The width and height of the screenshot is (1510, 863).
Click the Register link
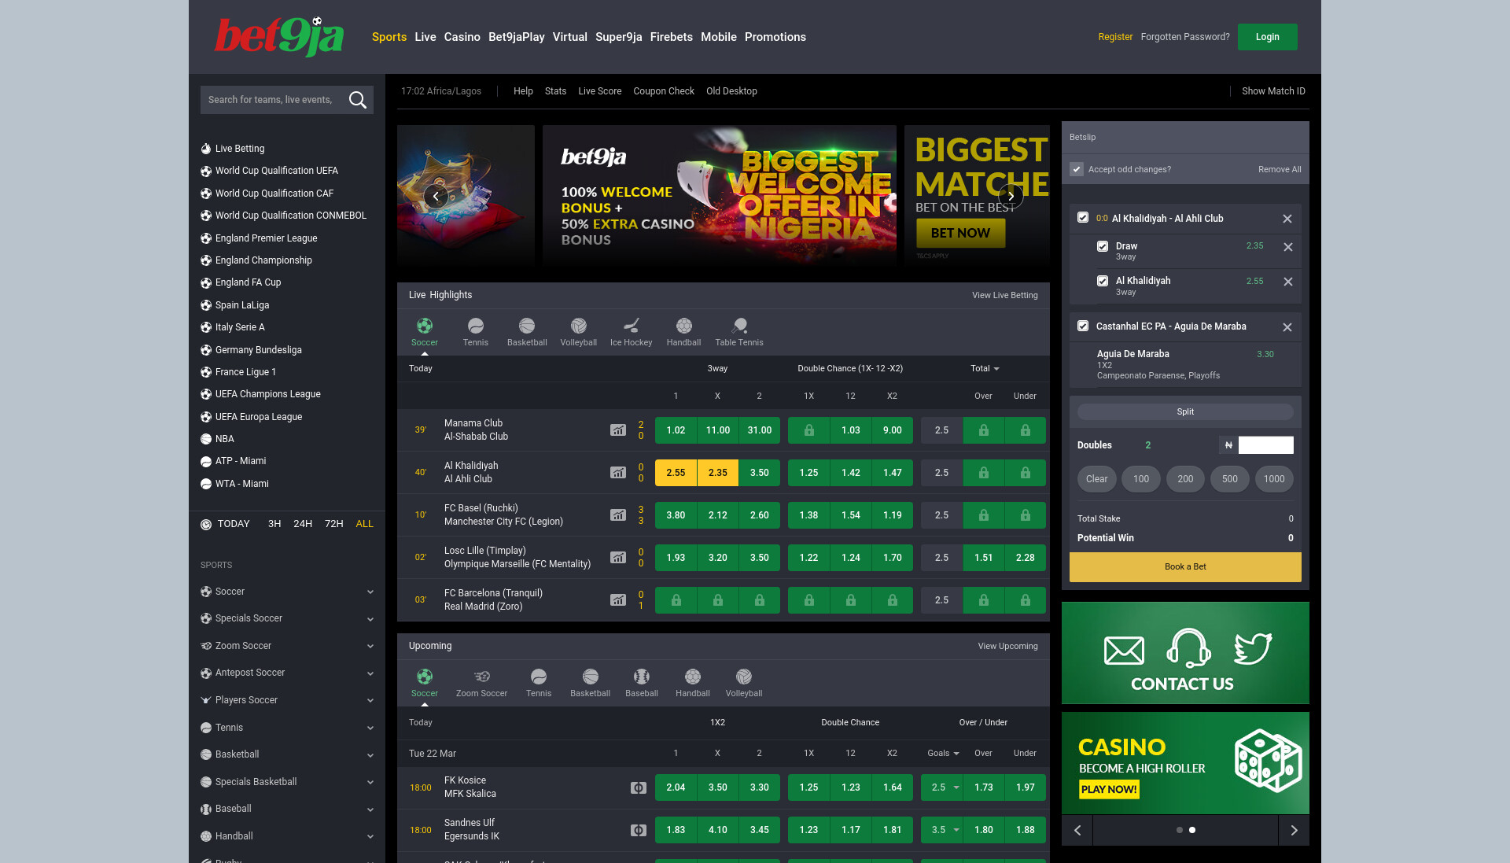1115,37
